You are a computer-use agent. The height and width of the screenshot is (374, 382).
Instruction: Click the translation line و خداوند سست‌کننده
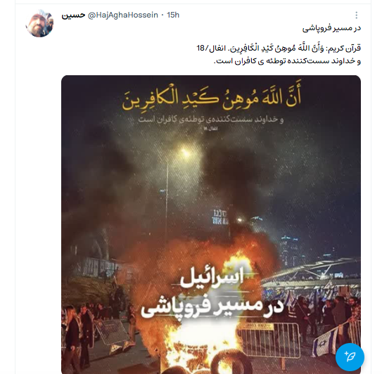point(287,61)
